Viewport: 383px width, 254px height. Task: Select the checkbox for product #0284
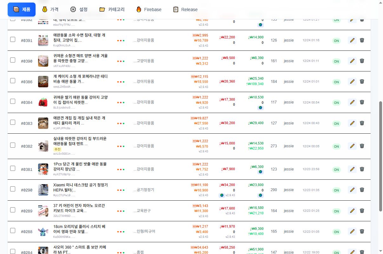click(13, 251)
